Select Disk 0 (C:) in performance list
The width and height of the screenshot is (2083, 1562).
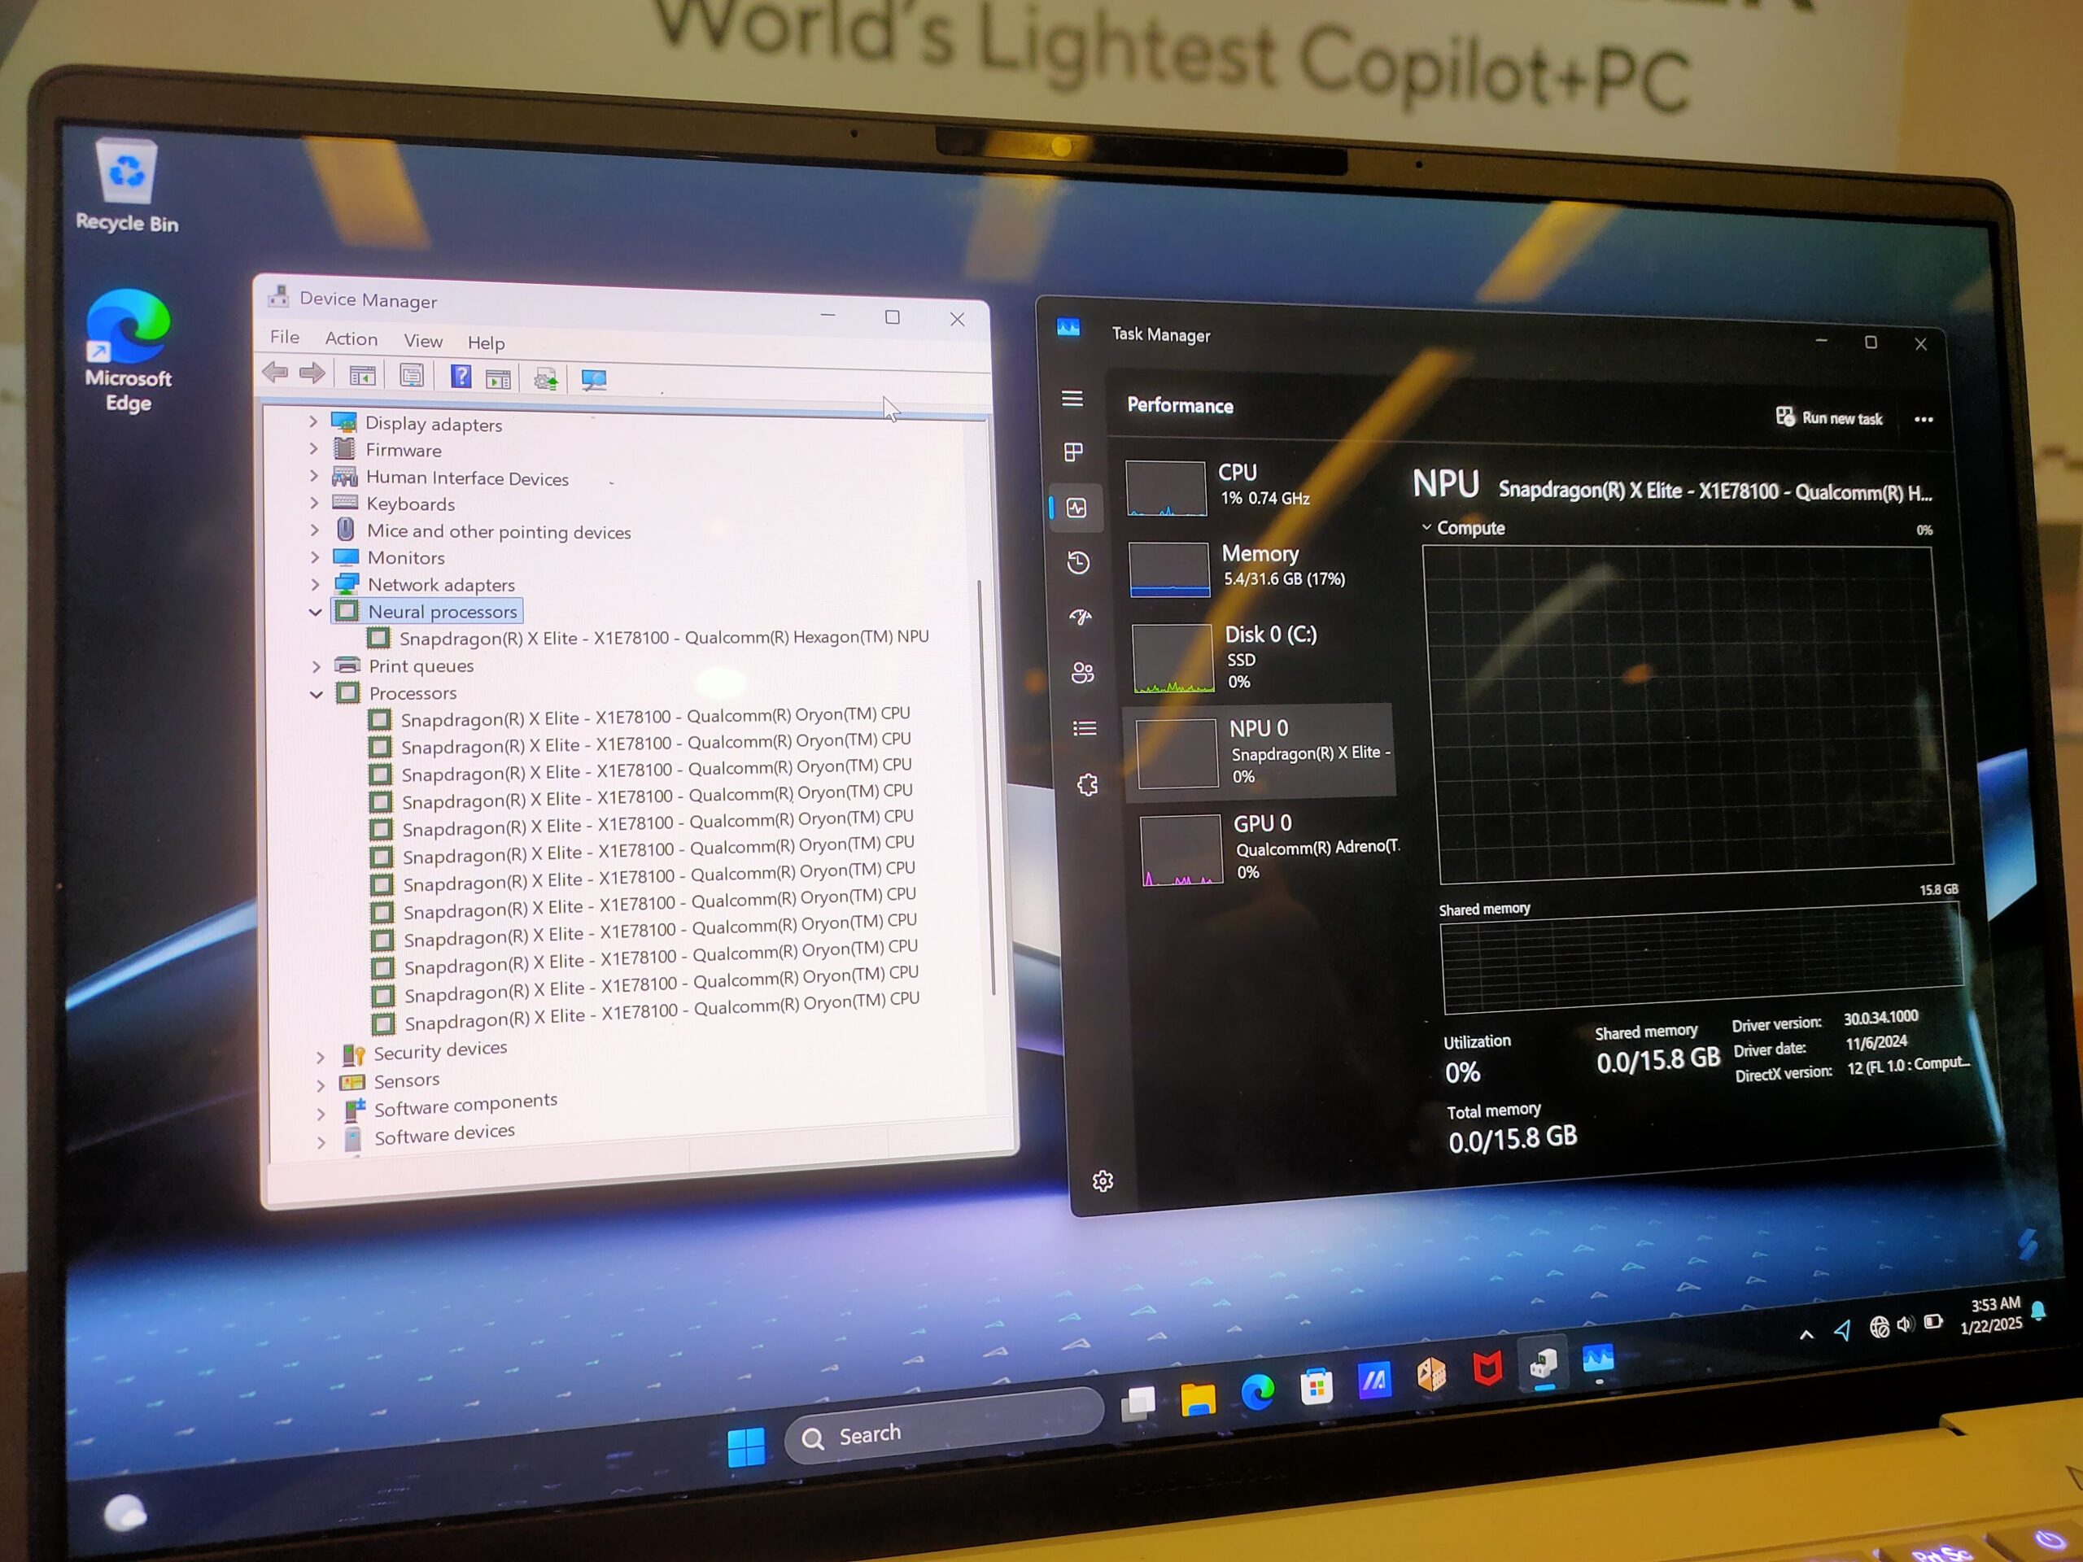(1263, 658)
